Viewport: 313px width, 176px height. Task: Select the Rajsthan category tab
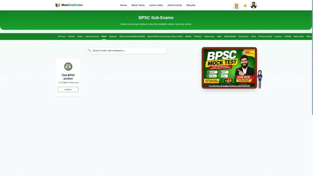pos(113,37)
